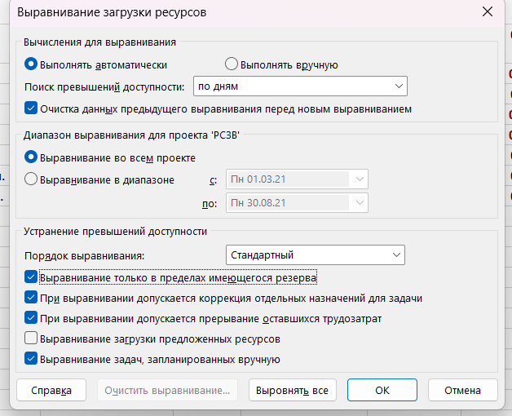Click the Отмена button
512x416 pixels.
click(x=463, y=390)
